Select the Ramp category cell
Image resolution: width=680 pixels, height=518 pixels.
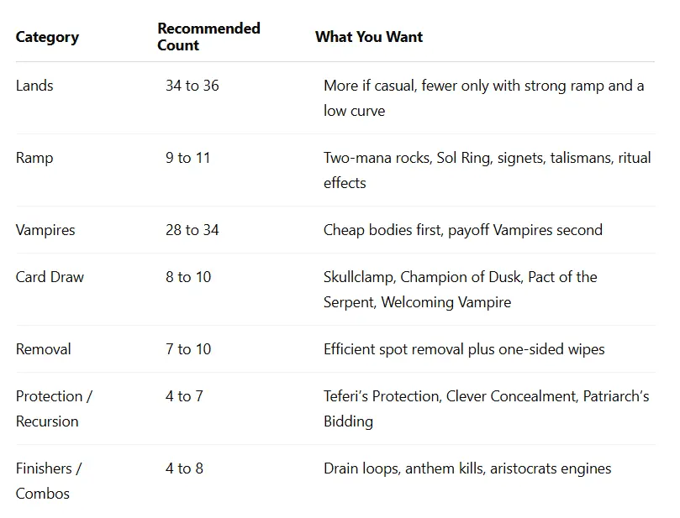pos(34,158)
